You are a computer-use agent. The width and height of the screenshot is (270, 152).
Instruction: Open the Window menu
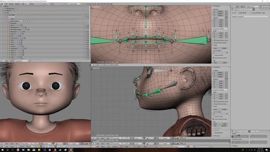click(x=17, y=4)
